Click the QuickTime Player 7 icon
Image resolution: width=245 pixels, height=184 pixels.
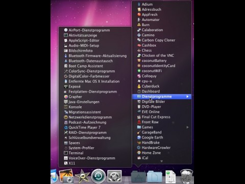tap(66, 127)
